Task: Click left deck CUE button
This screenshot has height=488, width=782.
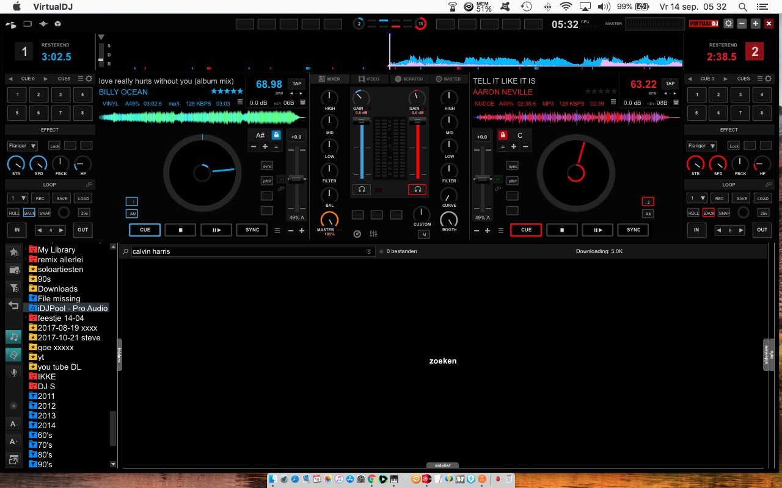Action: 145,230
